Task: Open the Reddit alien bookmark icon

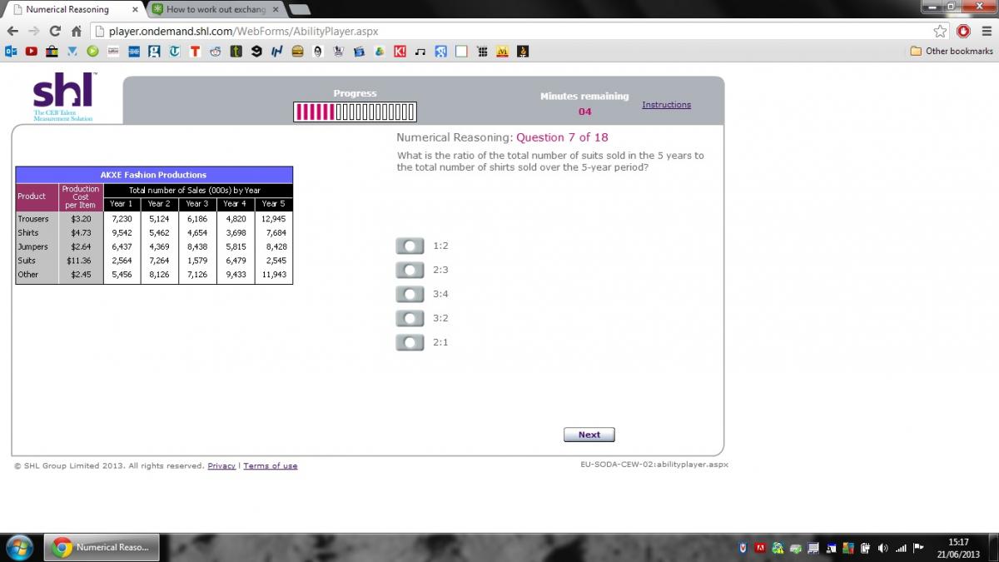Action: [216, 52]
